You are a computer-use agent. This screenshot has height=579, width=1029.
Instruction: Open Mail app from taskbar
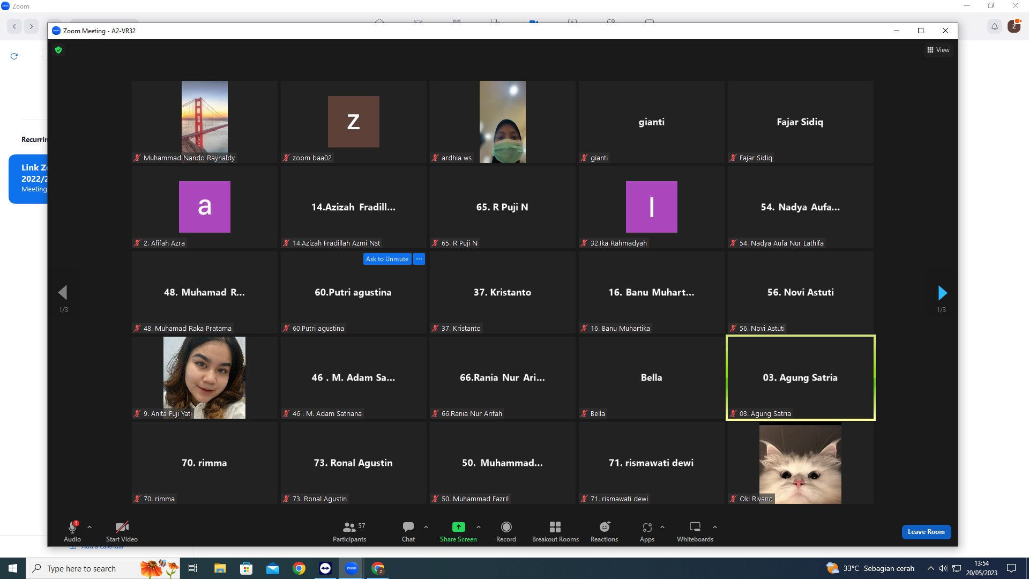[x=273, y=568]
